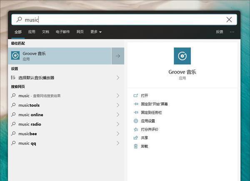Click inside the music search input field
Viewport: 250px width, 181px height.
point(124,20)
